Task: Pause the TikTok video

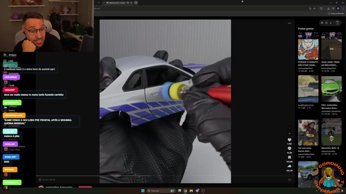Action: [x=40, y=180]
